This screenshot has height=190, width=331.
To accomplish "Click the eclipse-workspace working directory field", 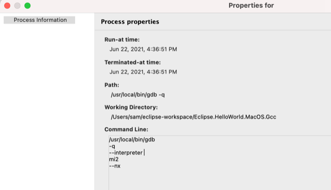I will point(193,117).
